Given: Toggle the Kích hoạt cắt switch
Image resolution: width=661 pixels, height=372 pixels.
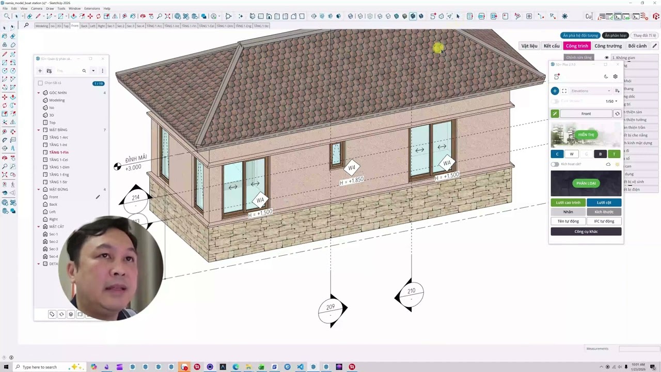Looking at the screenshot, I should pos(555,164).
